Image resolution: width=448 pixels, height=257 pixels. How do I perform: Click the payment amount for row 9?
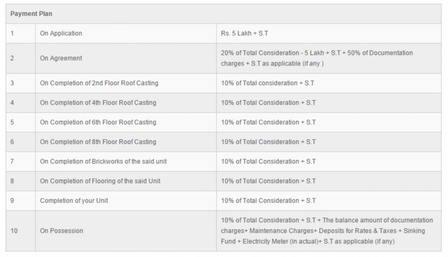(268, 201)
